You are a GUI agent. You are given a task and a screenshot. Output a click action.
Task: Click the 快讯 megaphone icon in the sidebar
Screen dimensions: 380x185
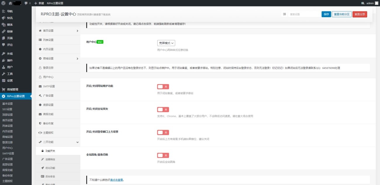(4, 18)
